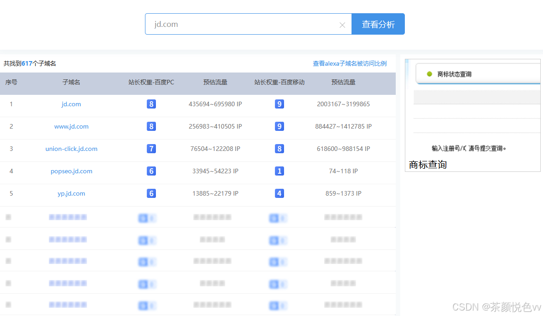This screenshot has width=543, height=316.
Task: Click Baidu mobile weight badge 9 for www.jd.com
Action: pos(279,126)
